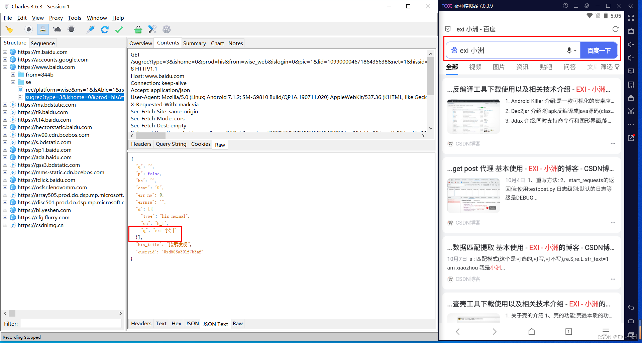Click the green basket Purchase icon
The height and width of the screenshot is (343, 642).
(x=138, y=30)
